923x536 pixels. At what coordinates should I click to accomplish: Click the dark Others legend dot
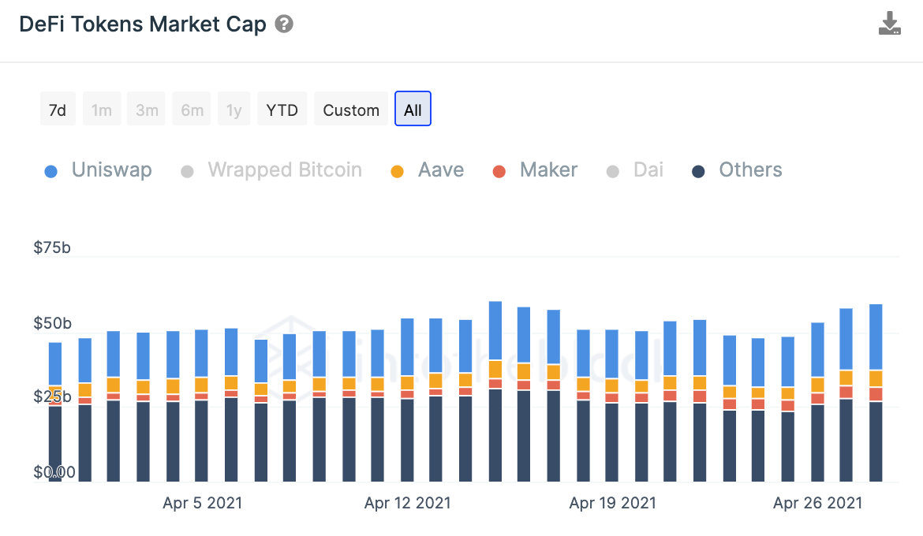pos(698,172)
